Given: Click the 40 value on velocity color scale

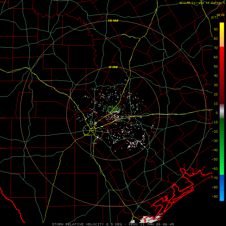Looking at the screenshot, I should 216,76.
